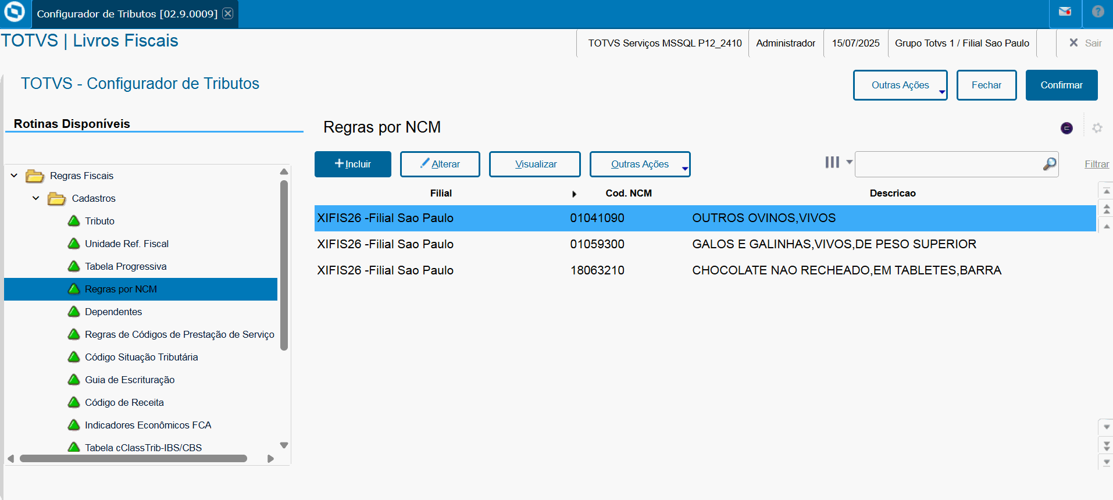The width and height of the screenshot is (1113, 500).
Task: Click the tree scroll down arrow
Action: [284, 445]
